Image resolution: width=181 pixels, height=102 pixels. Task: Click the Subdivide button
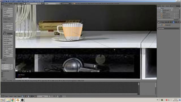8,43
